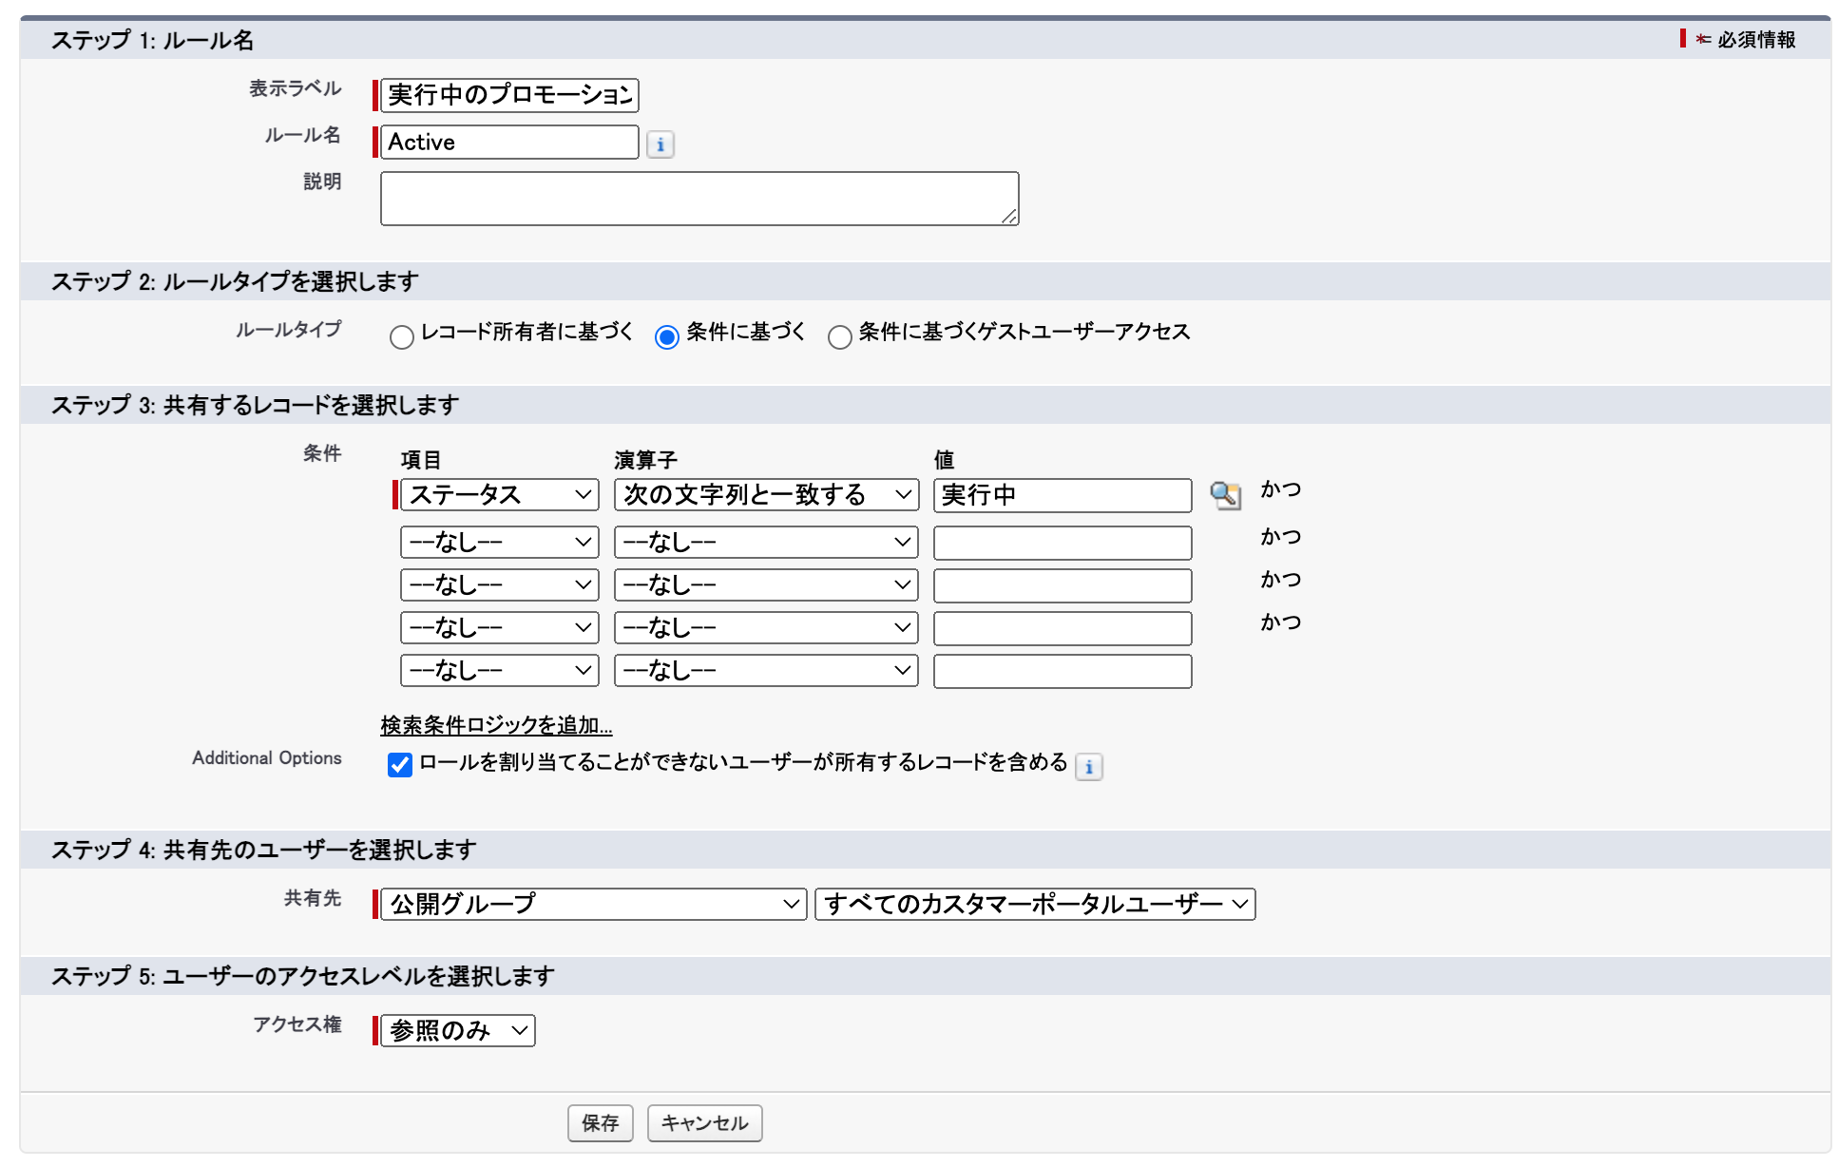This screenshot has width=1838, height=1167.
Task: Open the 公開グループ share-with dropdown
Action: (594, 904)
